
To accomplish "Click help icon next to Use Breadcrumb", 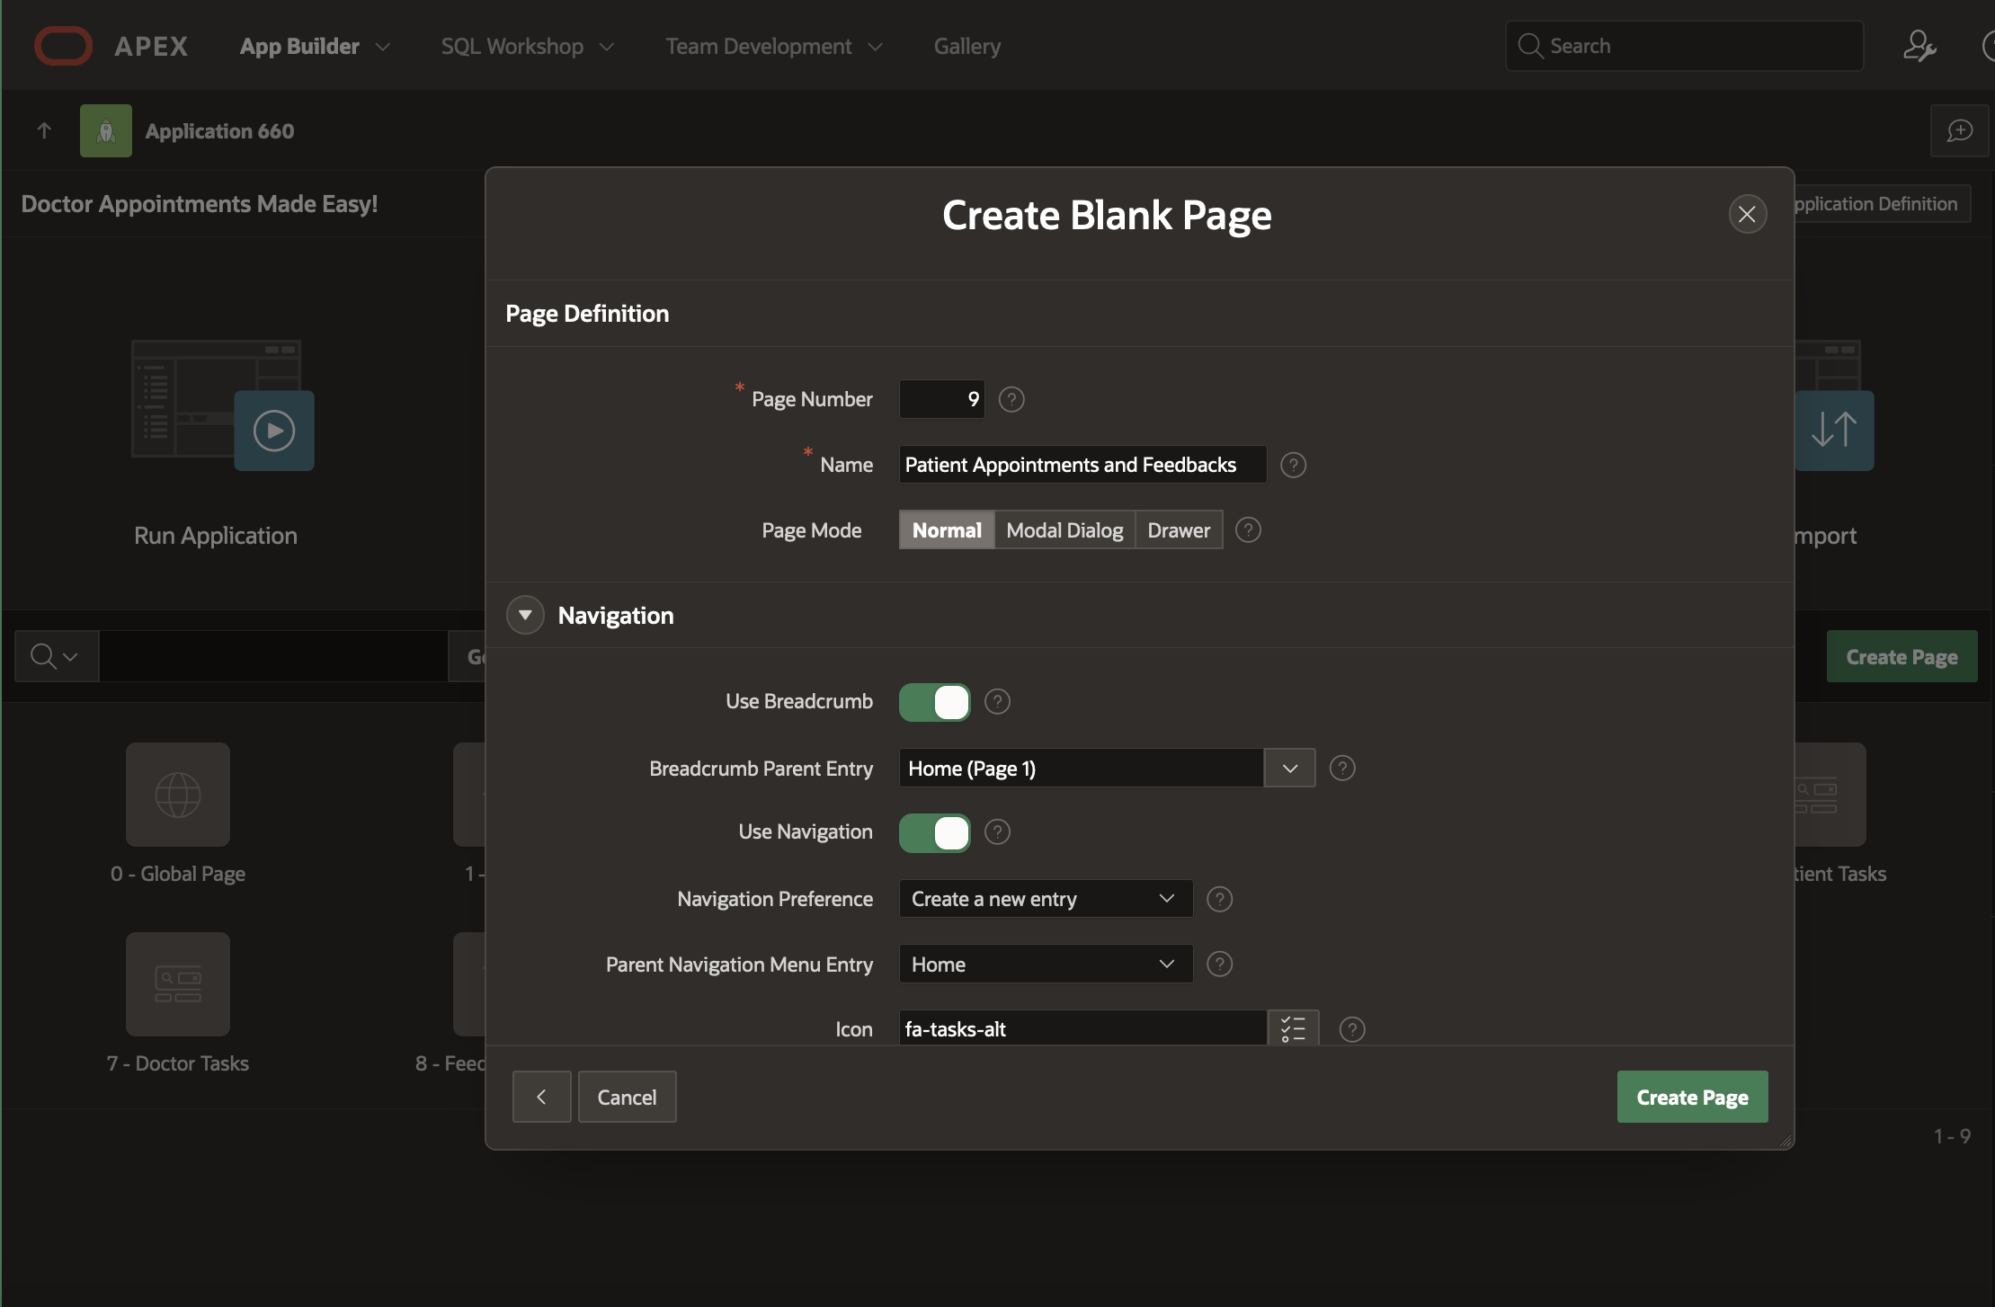I will 997,701.
